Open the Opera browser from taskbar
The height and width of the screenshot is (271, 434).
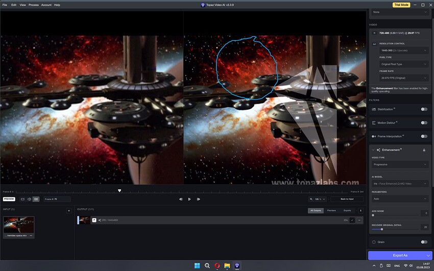(217, 266)
